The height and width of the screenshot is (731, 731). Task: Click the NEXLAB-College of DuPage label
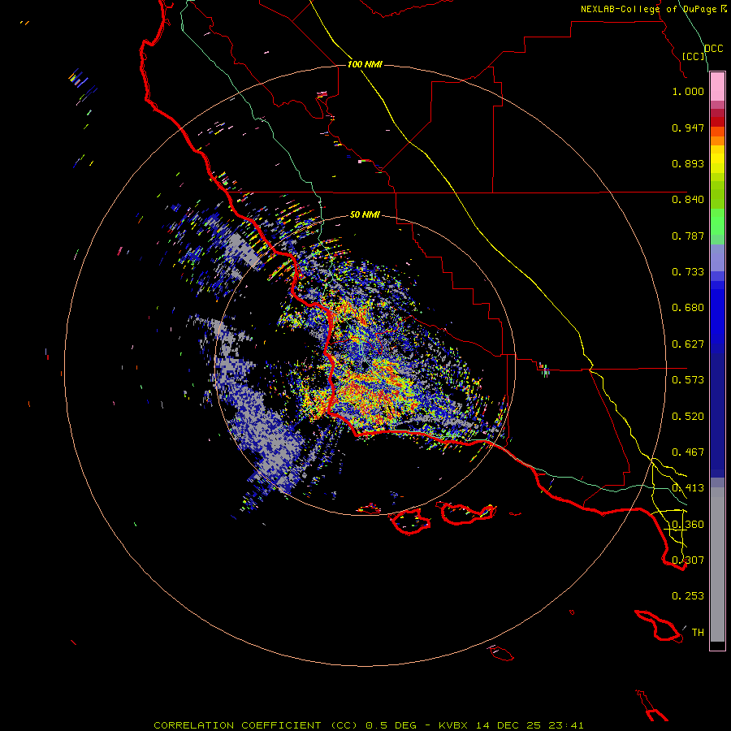pos(653,9)
